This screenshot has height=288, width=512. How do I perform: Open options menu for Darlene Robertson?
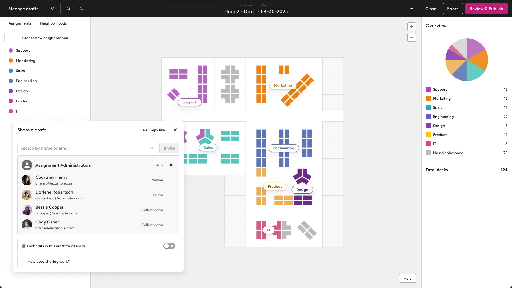coord(171,195)
